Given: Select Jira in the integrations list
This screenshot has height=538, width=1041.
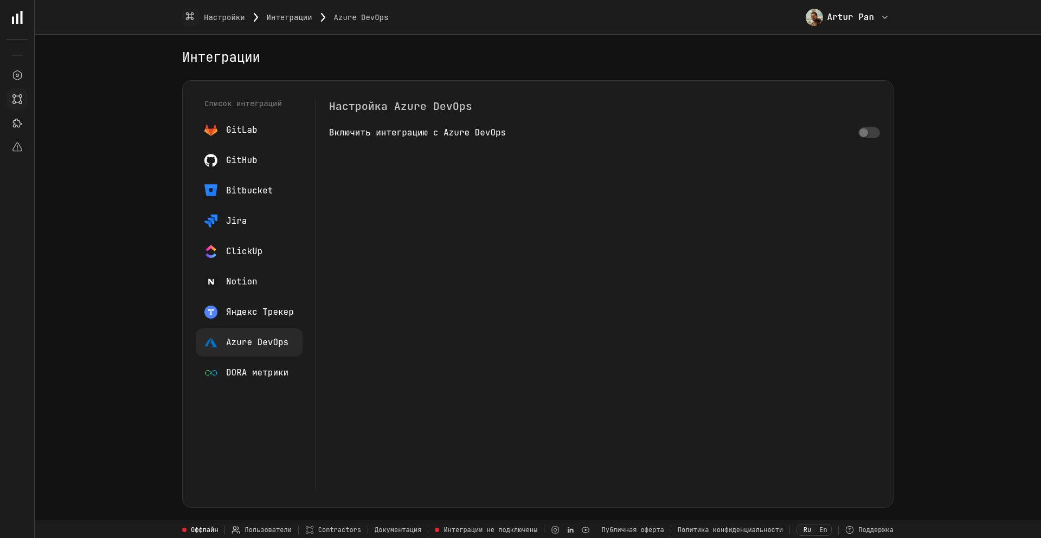Looking at the screenshot, I should pyautogui.click(x=249, y=221).
